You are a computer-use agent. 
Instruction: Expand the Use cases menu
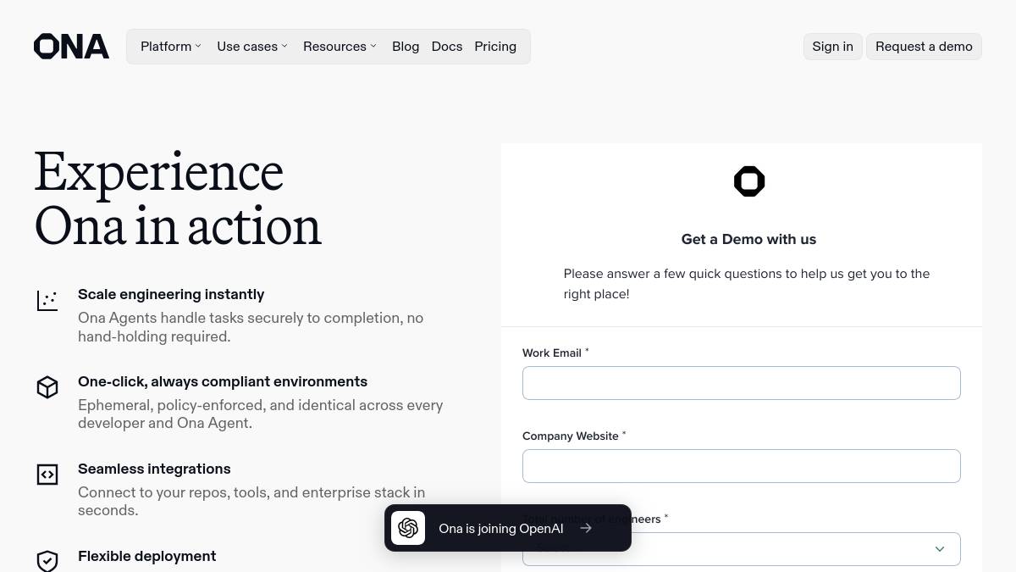tap(252, 47)
